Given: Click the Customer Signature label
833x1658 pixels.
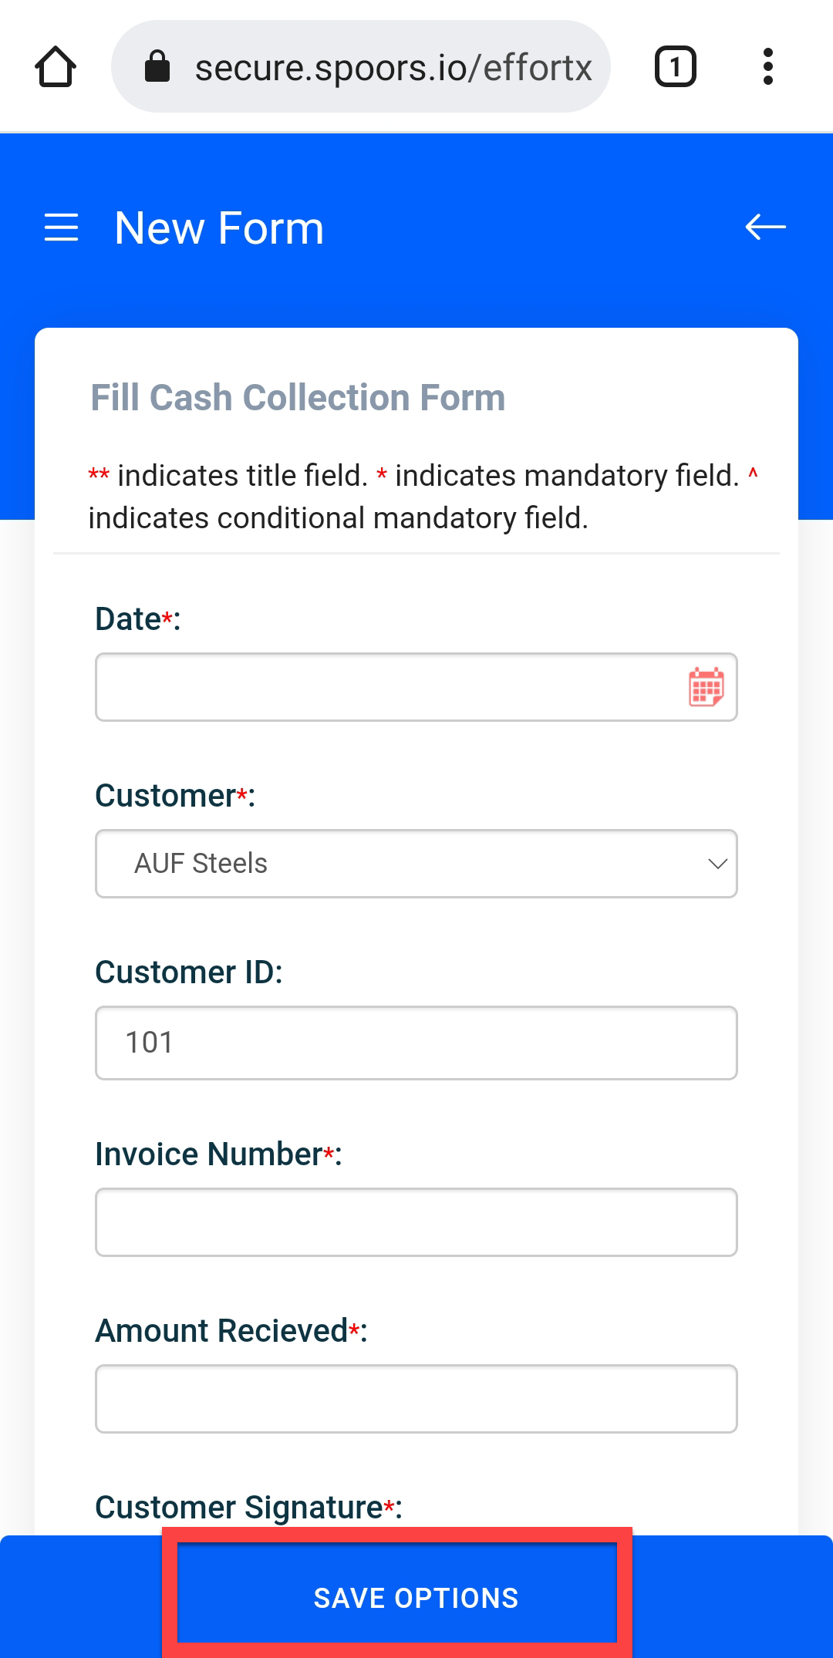Looking at the screenshot, I should tap(239, 1507).
